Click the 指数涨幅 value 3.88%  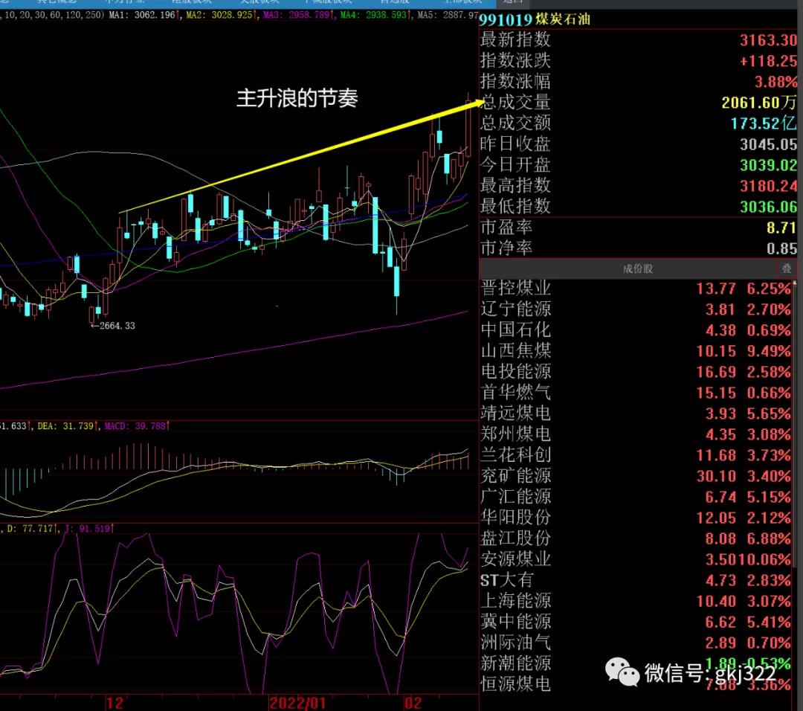(775, 82)
